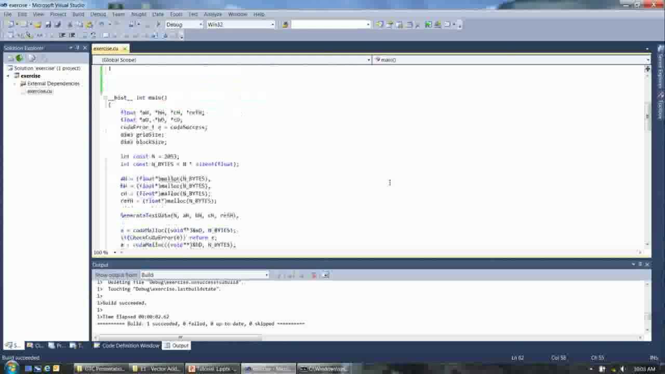Click the Save toolbar icon

coord(48,24)
